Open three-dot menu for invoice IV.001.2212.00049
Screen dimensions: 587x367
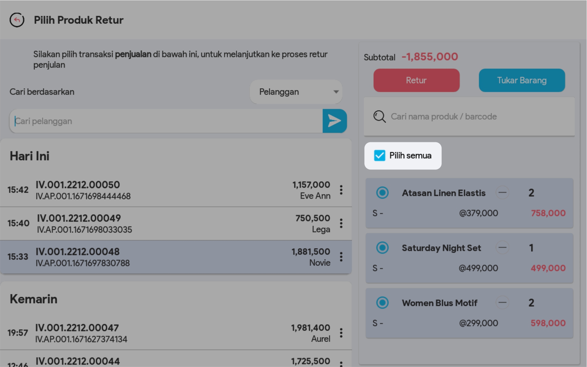point(341,223)
